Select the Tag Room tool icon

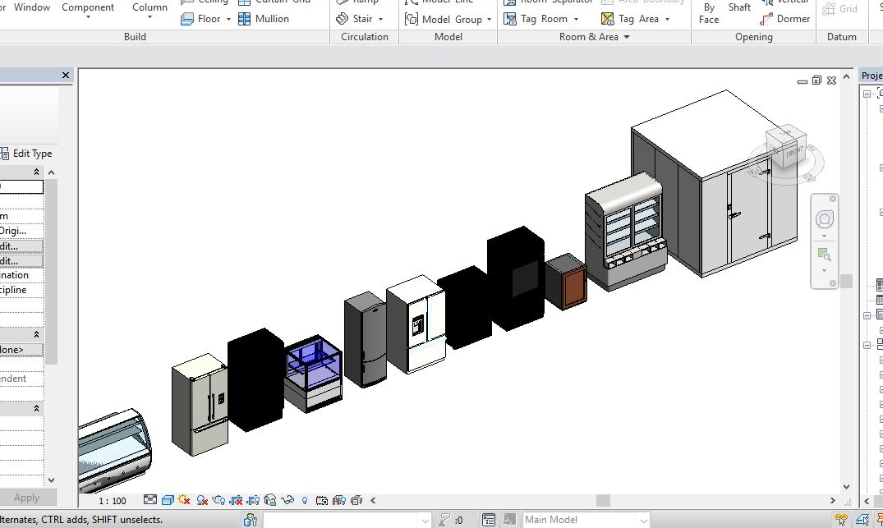510,19
